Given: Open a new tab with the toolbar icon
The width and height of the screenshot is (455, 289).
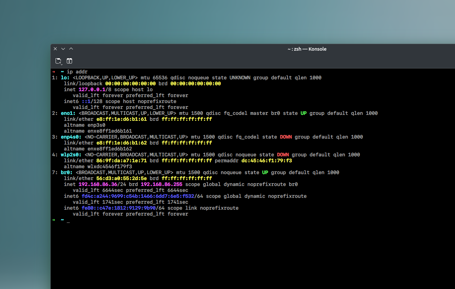Looking at the screenshot, I should 58,61.
